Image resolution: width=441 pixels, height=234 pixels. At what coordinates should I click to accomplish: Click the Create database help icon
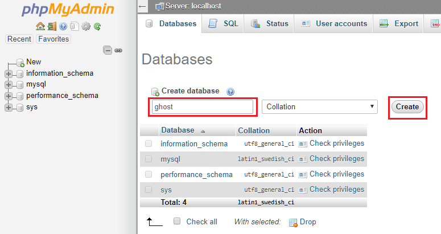click(230, 92)
